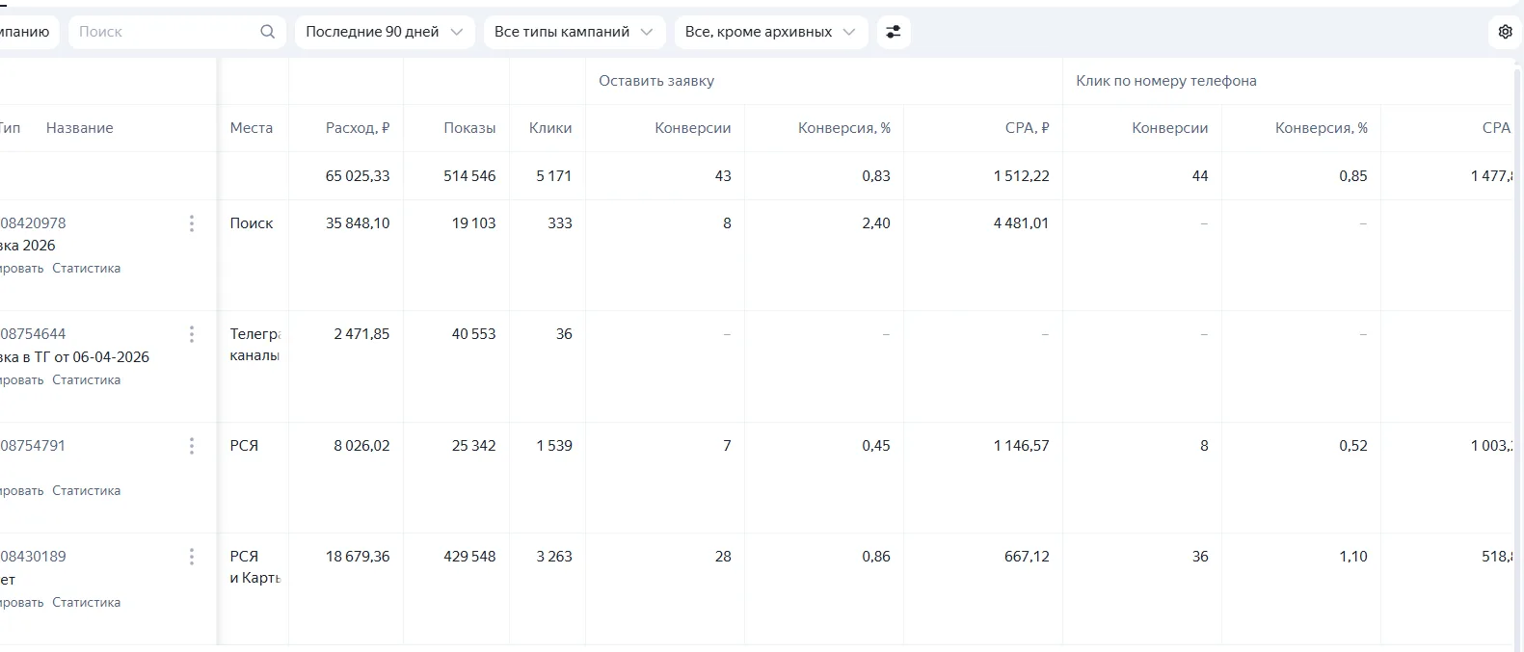This screenshot has height=652, width=1524.
Task: Open three-dot menu for campaign 08754644
Action: coord(192,334)
